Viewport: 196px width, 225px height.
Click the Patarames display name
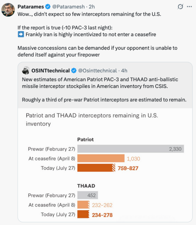click(x=31, y=7)
